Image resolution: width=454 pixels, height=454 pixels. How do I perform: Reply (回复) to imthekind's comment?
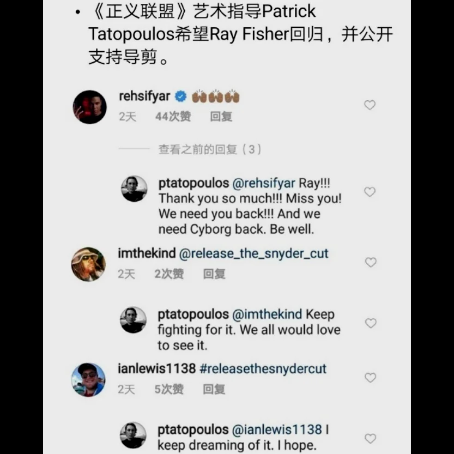point(214,274)
